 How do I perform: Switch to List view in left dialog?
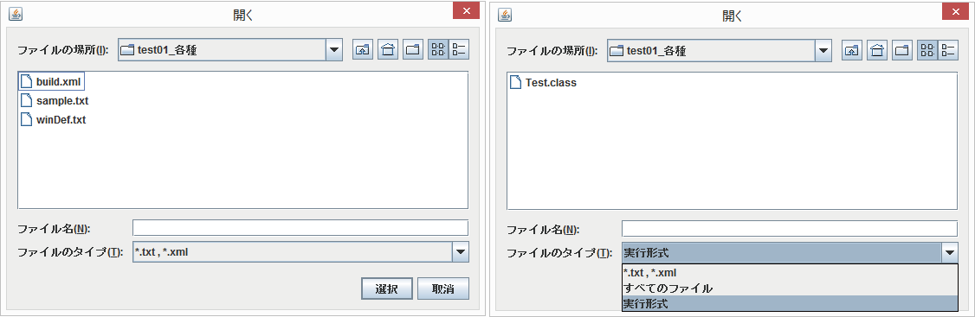tap(438, 50)
